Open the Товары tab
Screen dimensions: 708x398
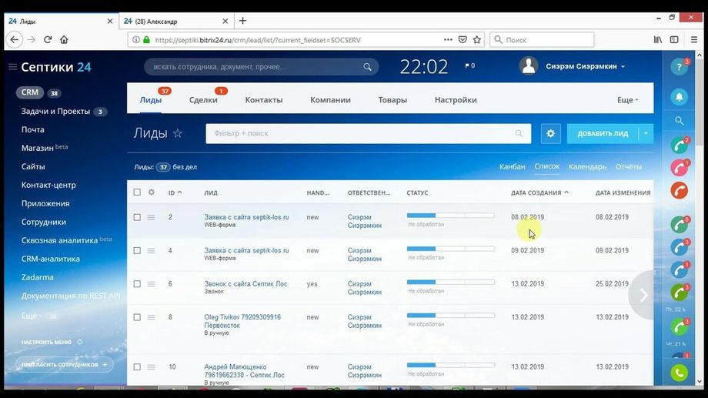point(392,100)
